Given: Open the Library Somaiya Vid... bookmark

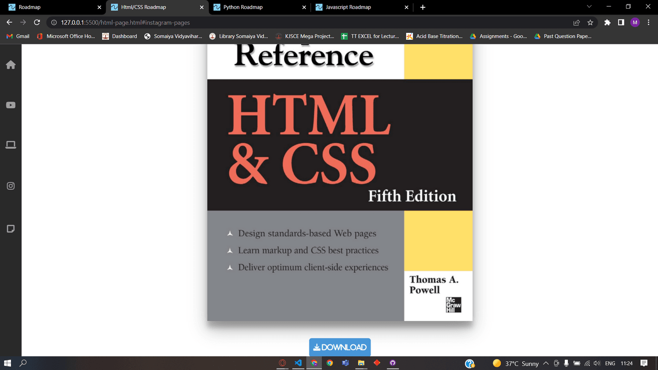Looking at the screenshot, I should click(x=239, y=36).
